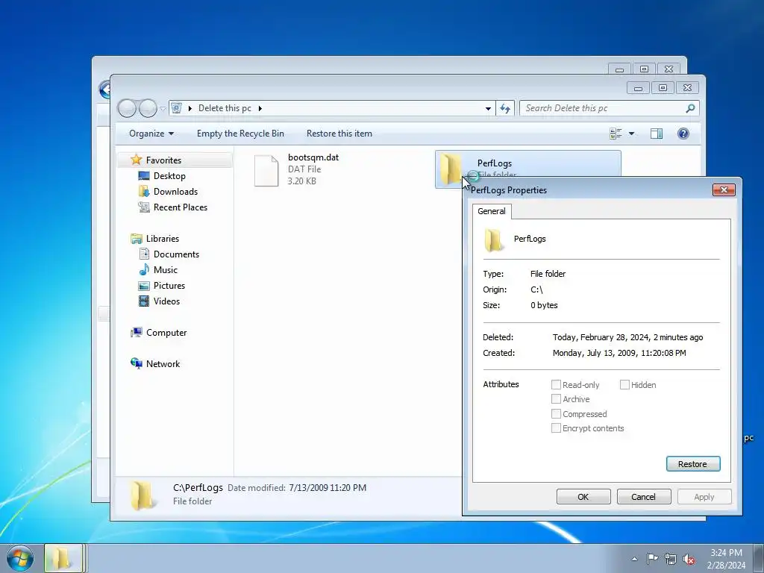The height and width of the screenshot is (573, 764).
Task: Toggle the Archive checkbox
Action: pos(556,399)
